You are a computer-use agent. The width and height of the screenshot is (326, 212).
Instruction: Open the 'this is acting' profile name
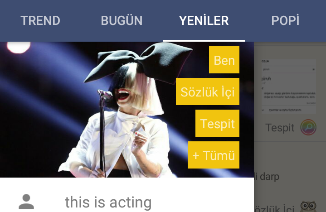point(108,202)
